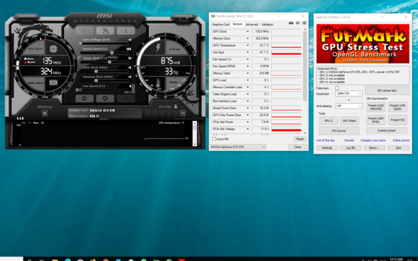Expand the Memory Clock sensor dropdown
This screenshot has width=418, height=261.
(248, 38)
